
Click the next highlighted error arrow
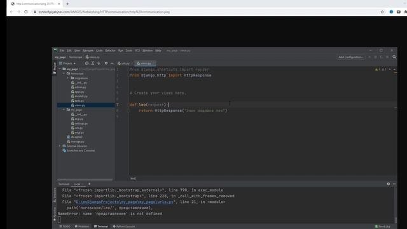pos(394,69)
